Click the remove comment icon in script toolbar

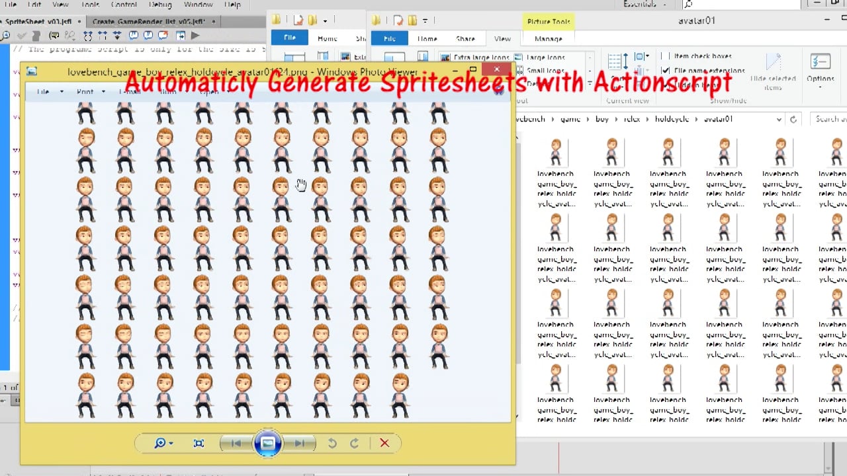161,35
